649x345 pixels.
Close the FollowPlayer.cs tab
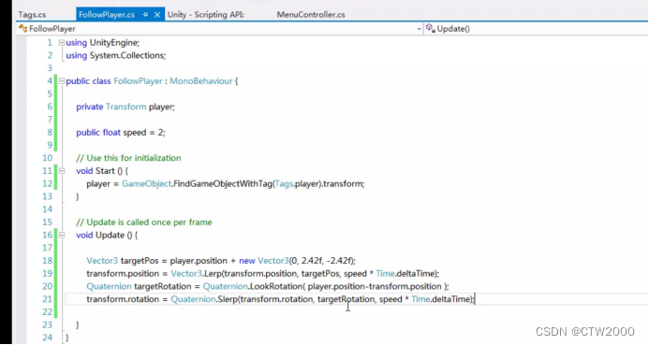click(x=157, y=14)
